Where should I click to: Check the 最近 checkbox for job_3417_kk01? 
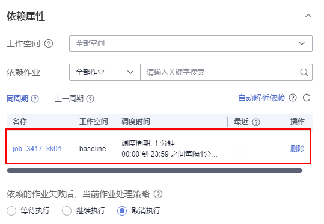click(x=239, y=149)
